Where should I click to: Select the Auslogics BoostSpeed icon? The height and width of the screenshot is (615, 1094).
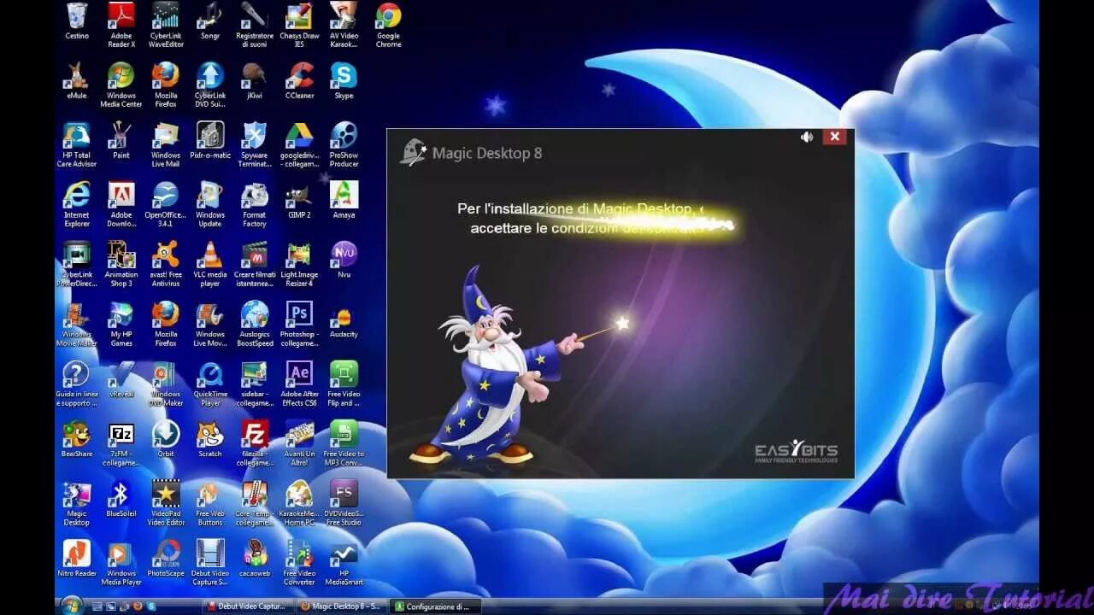(x=255, y=323)
